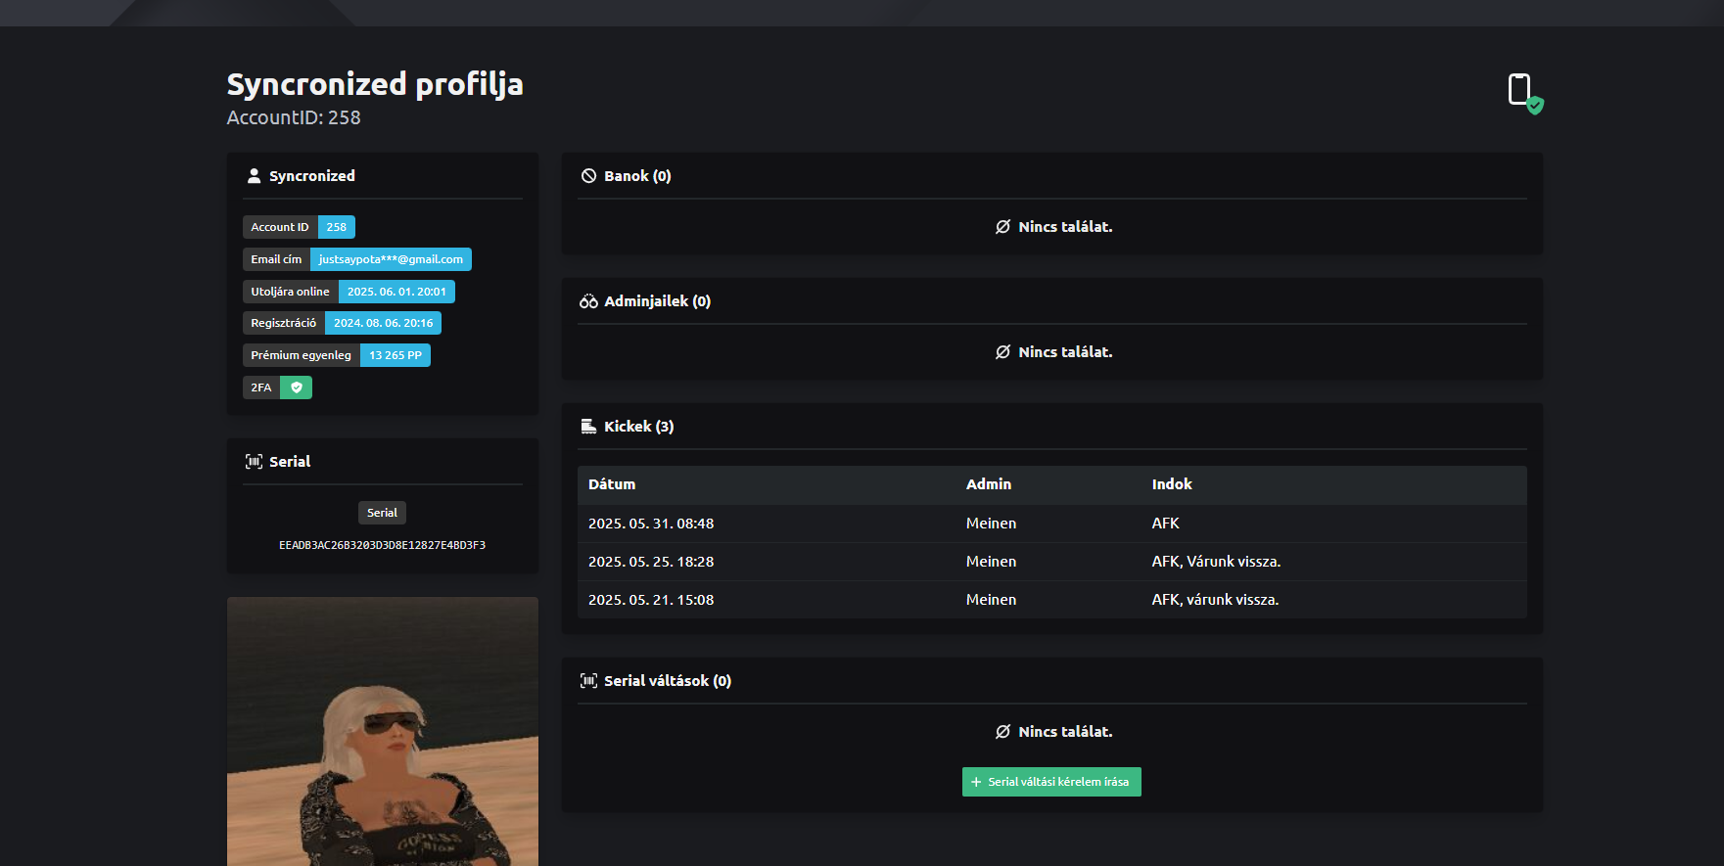Click the kick reason AFK, Várunk vissza.
This screenshot has height=866, width=1724.
[x=1216, y=562]
